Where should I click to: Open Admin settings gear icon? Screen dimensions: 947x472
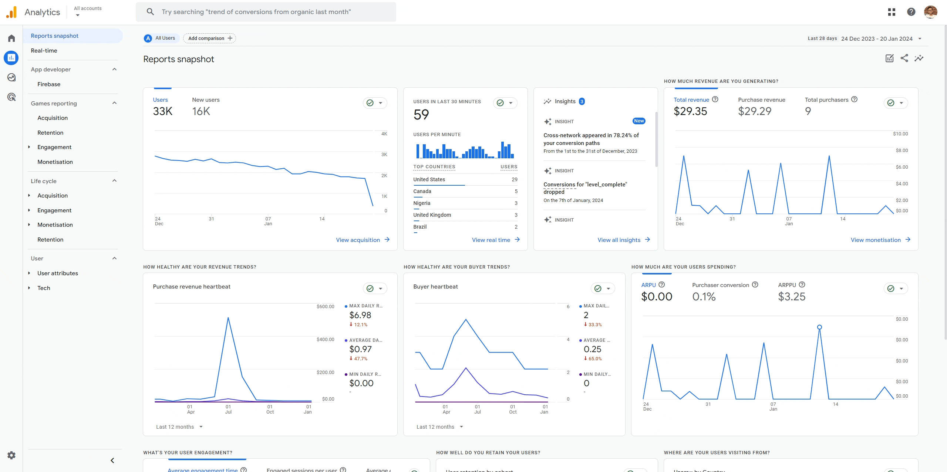tap(11, 455)
